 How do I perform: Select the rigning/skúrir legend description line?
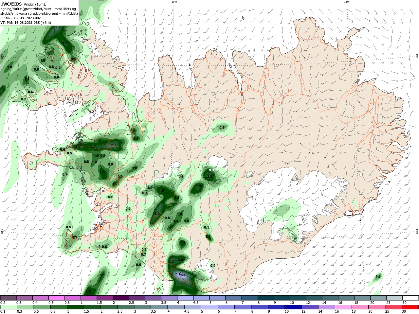click(38, 9)
